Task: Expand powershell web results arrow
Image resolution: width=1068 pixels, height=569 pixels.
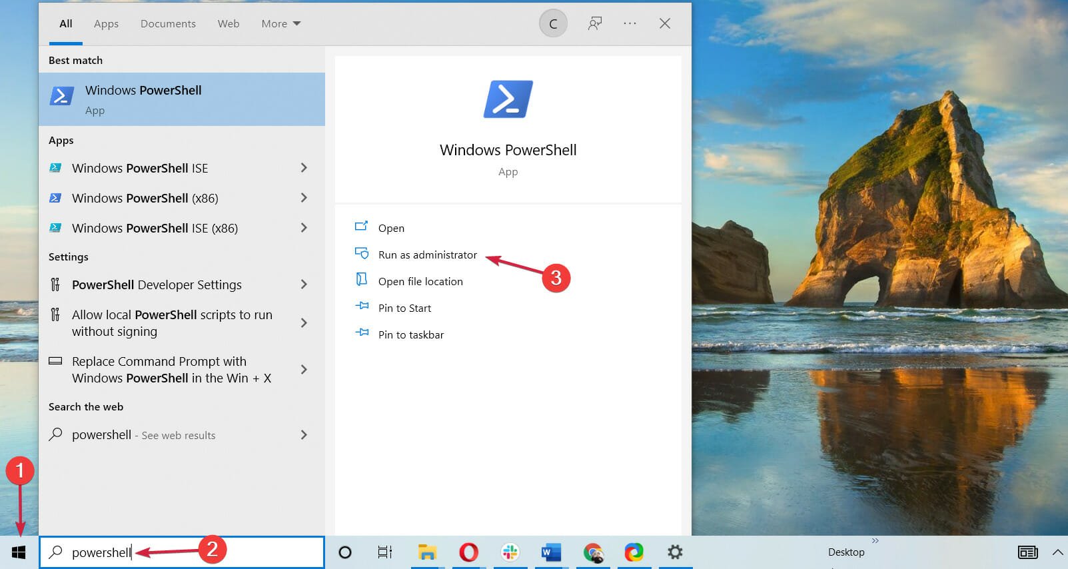Action: click(x=304, y=435)
